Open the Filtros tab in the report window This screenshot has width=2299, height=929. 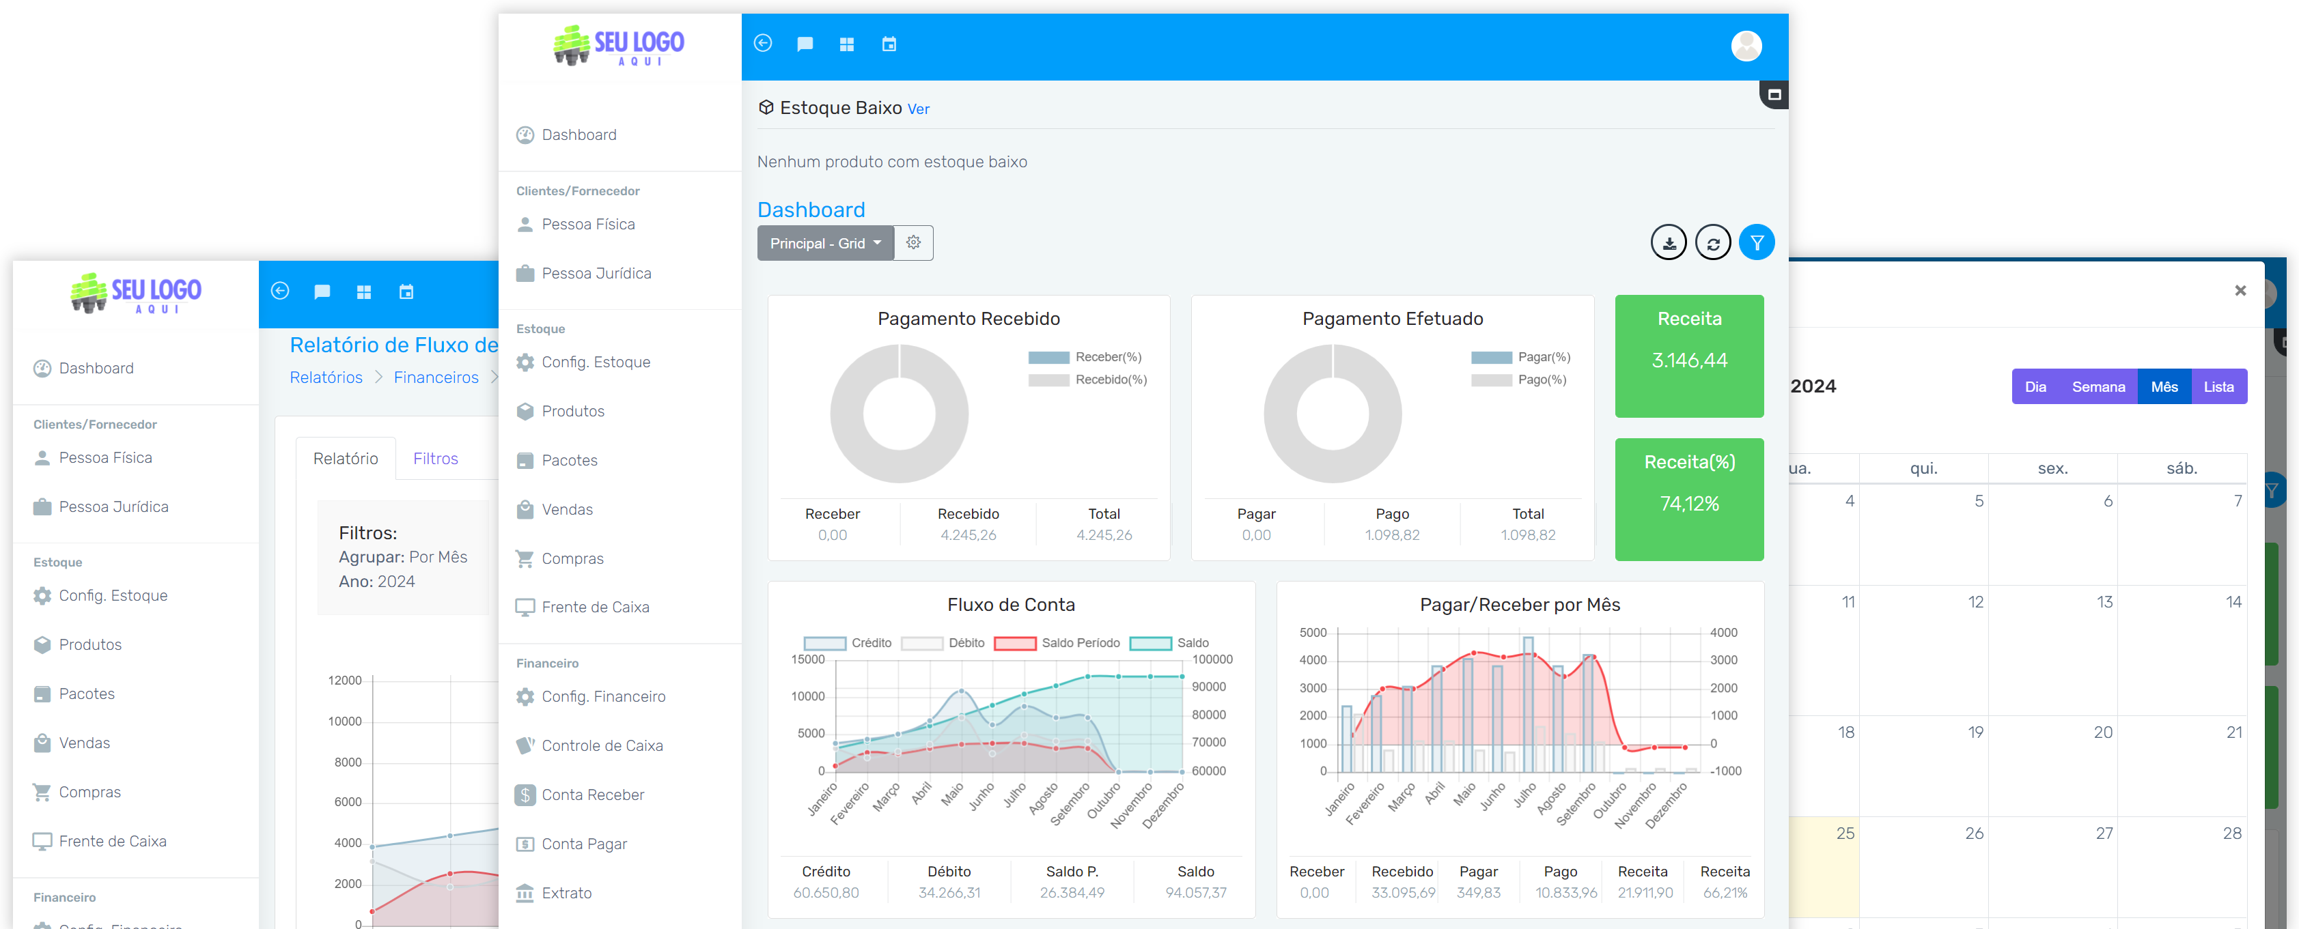pos(436,458)
